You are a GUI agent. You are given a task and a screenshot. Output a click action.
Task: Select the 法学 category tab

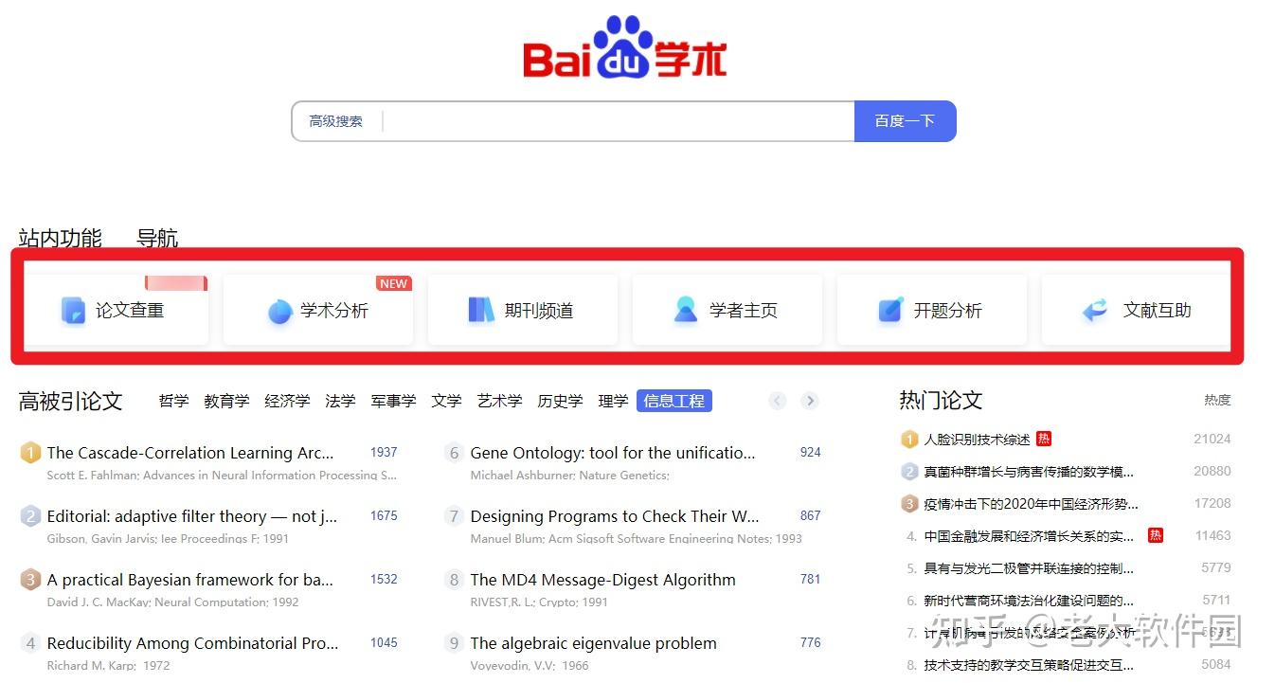pos(340,401)
